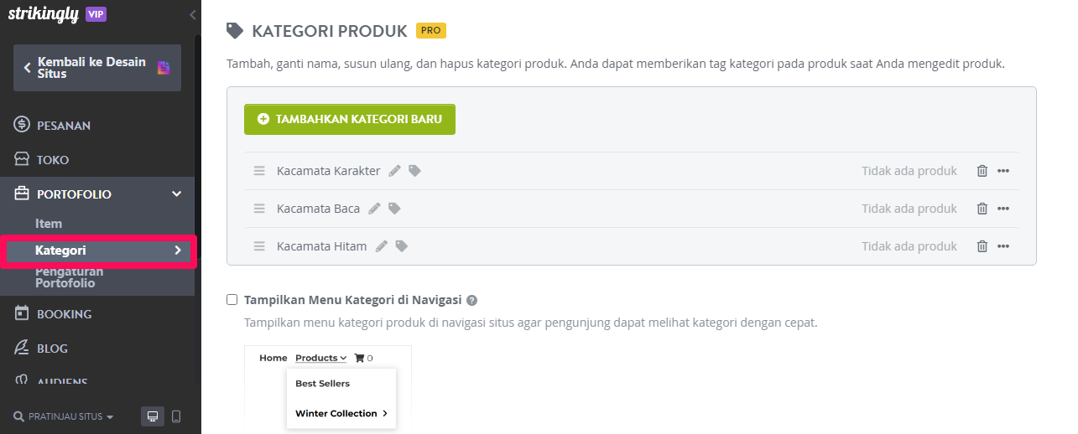Select desktop preview icon
1078x434 pixels.
(x=152, y=416)
